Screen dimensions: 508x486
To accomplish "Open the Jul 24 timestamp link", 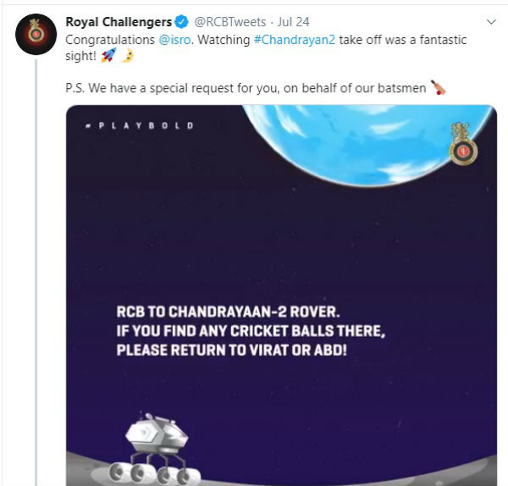I will coord(290,22).
